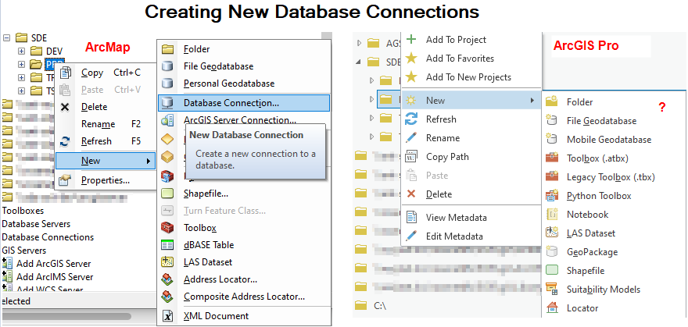Image resolution: width=688 pixels, height=327 pixels.
Task: Click the Add To Project plus icon
Action: [411, 40]
